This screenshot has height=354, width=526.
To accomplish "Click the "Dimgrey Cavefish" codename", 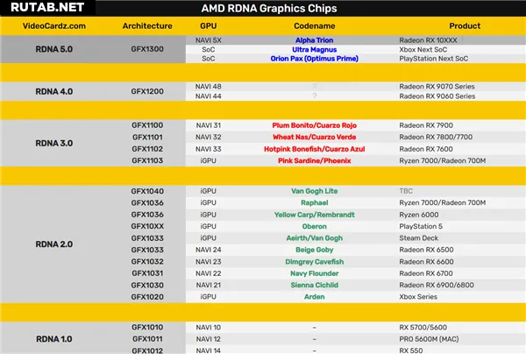I will [315, 261].
